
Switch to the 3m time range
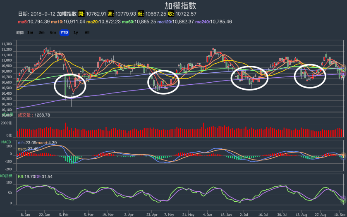[x=42, y=32]
